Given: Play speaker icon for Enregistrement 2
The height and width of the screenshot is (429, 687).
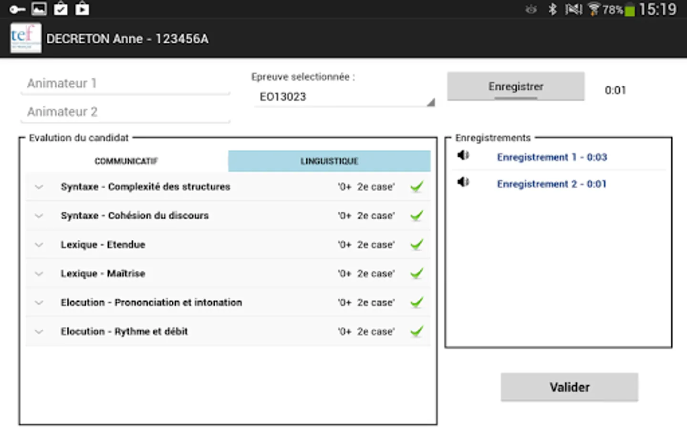Looking at the screenshot, I should [x=463, y=182].
